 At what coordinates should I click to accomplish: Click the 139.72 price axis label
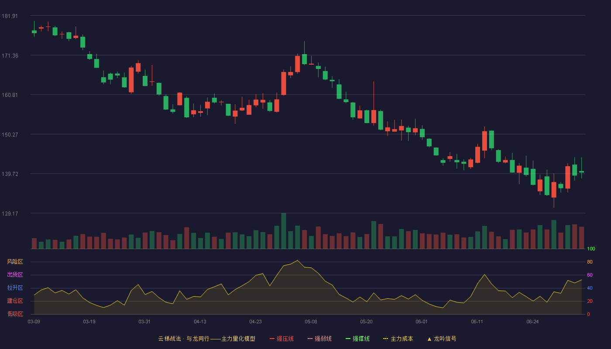tap(10, 174)
